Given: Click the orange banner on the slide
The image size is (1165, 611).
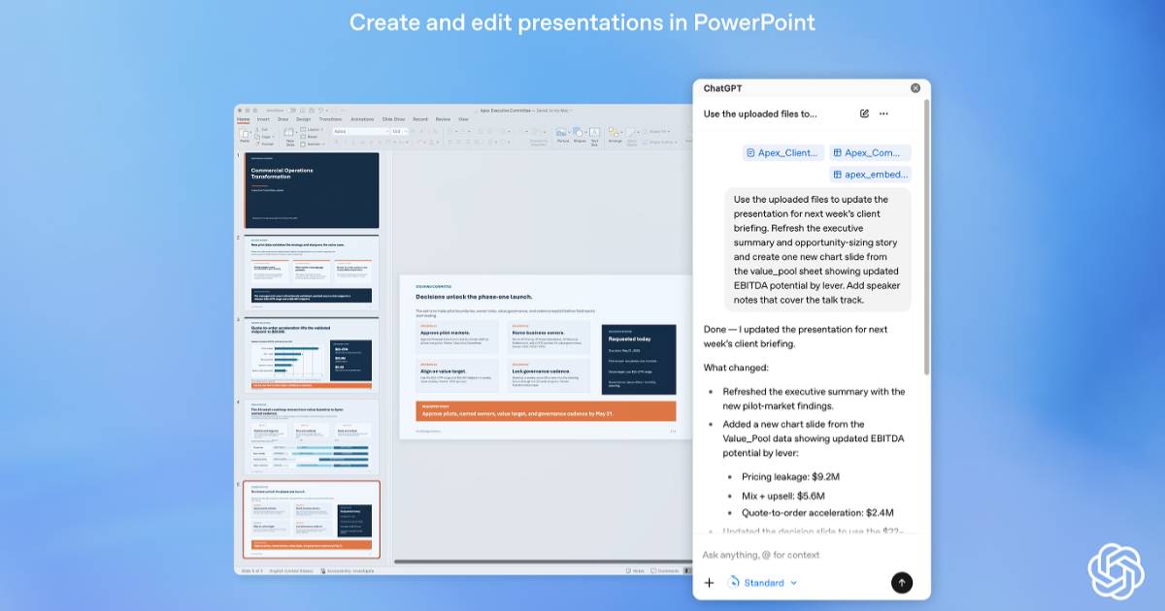Looking at the screenshot, I should point(546,411).
